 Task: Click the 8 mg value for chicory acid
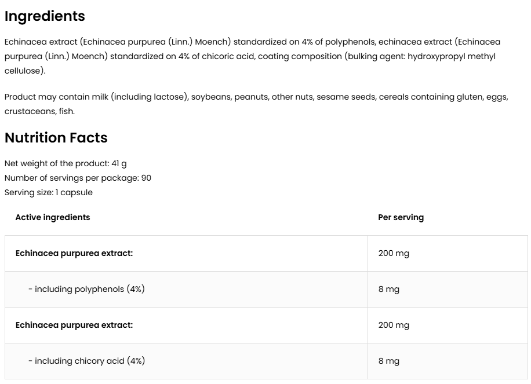pyautogui.click(x=389, y=361)
